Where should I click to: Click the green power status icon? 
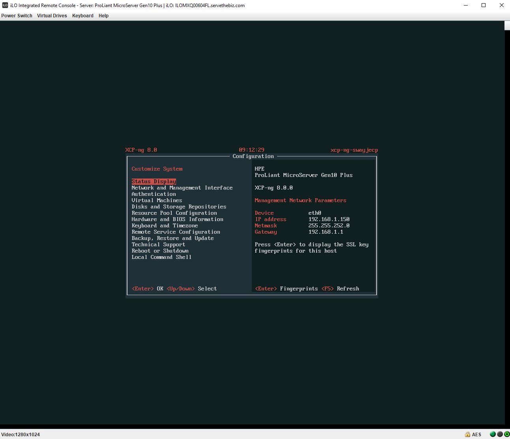tap(506, 434)
